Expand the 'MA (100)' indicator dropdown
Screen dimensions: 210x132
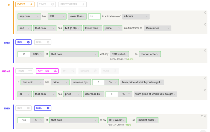72,28
